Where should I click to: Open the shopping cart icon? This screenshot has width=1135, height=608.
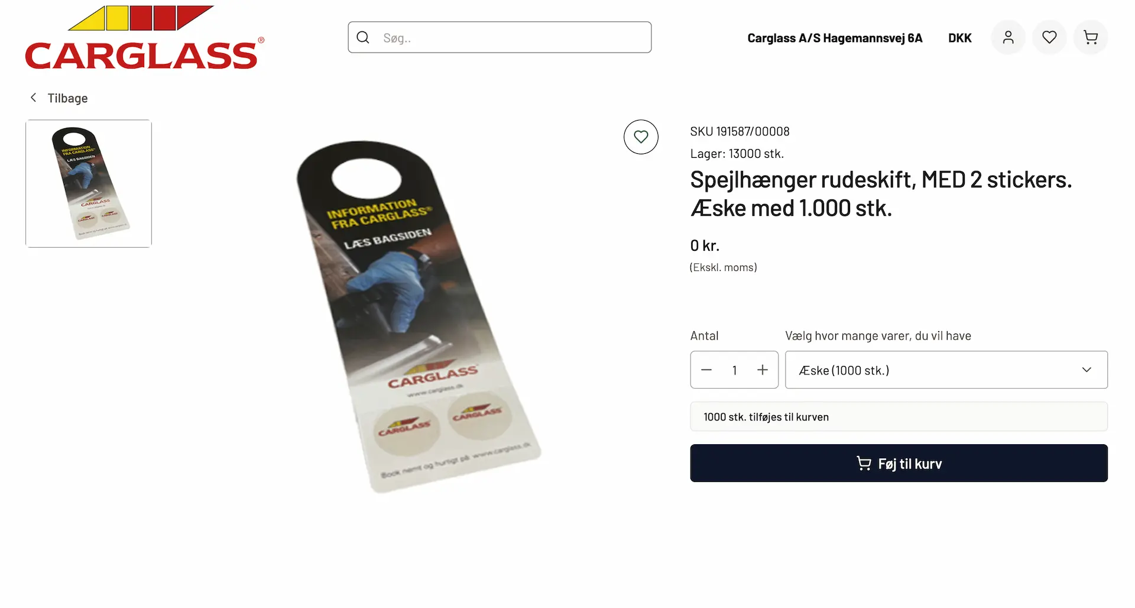point(1091,38)
